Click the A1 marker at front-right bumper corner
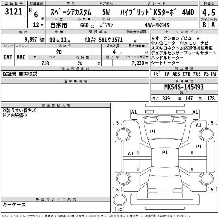This screenshot has height=219, width=219. pyautogui.click(x=195, y=112)
